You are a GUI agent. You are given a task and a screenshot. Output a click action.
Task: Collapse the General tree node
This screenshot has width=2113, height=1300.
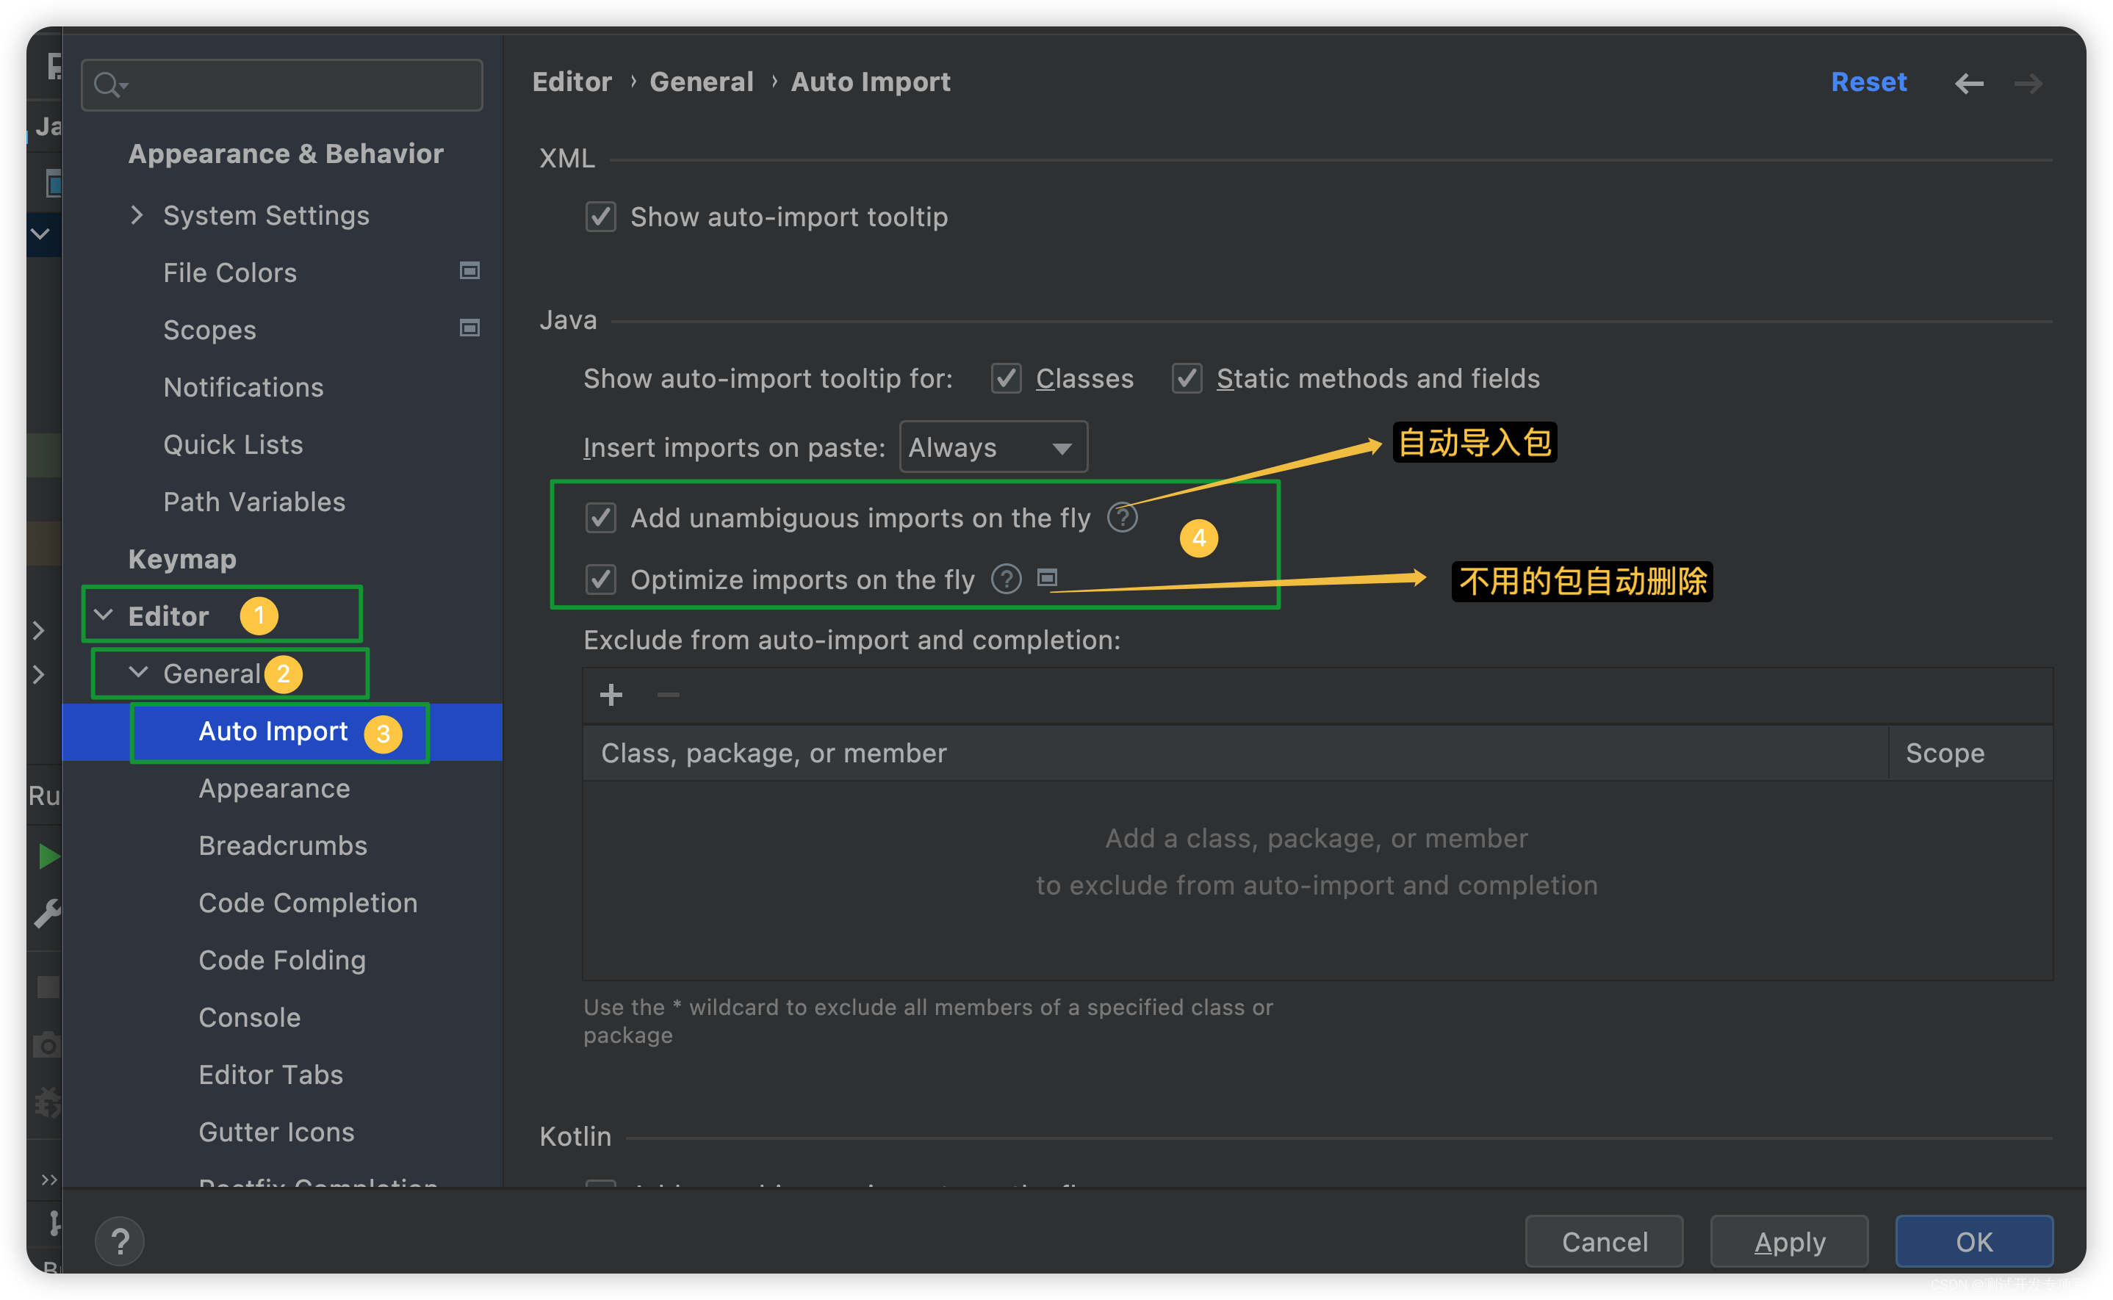(x=138, y=671)
